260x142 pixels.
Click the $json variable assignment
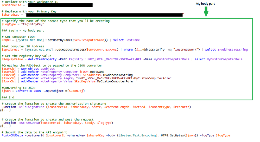pos(6,91)
